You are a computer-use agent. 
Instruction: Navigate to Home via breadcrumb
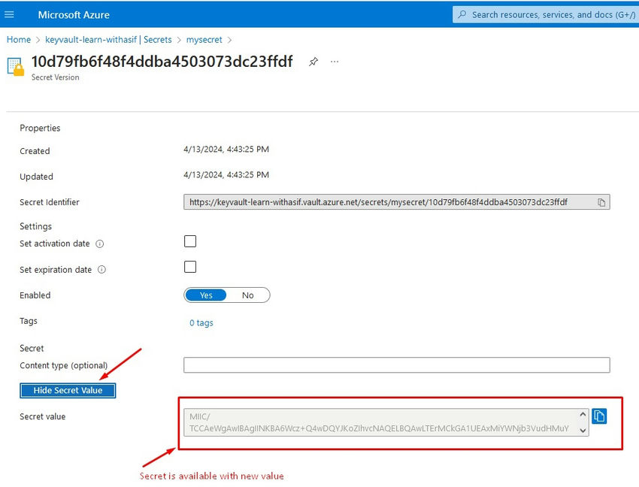point(18,39)
